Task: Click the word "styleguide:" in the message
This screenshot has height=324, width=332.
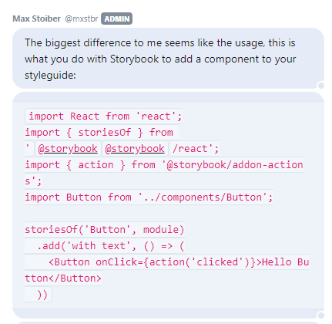Action: coord(50,76)
